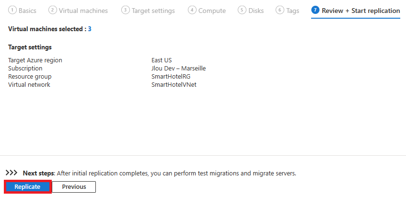Screen dimensions: 406x197
Task: Select the step 3 number circle
Action: coord(125,11)
